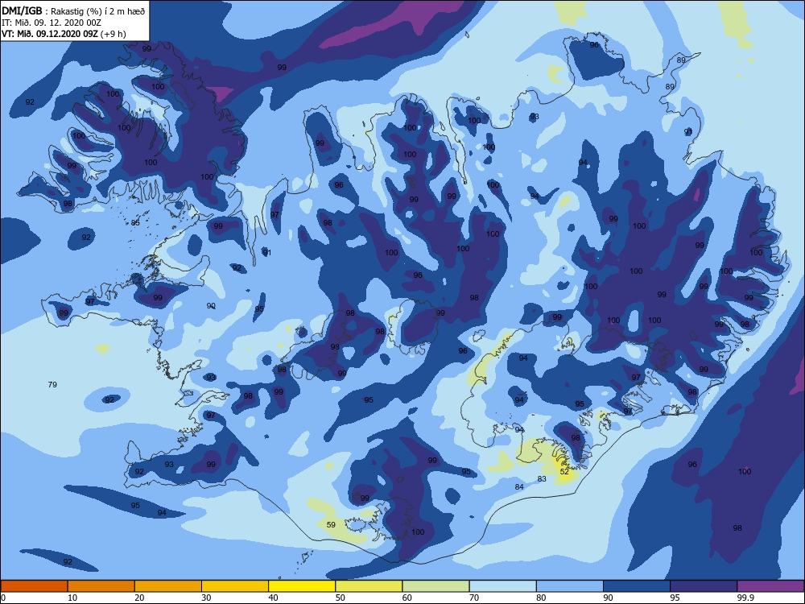The image size is (805, 604).
Task: Select the '20' legend tick label
Action: pos(139,598)
